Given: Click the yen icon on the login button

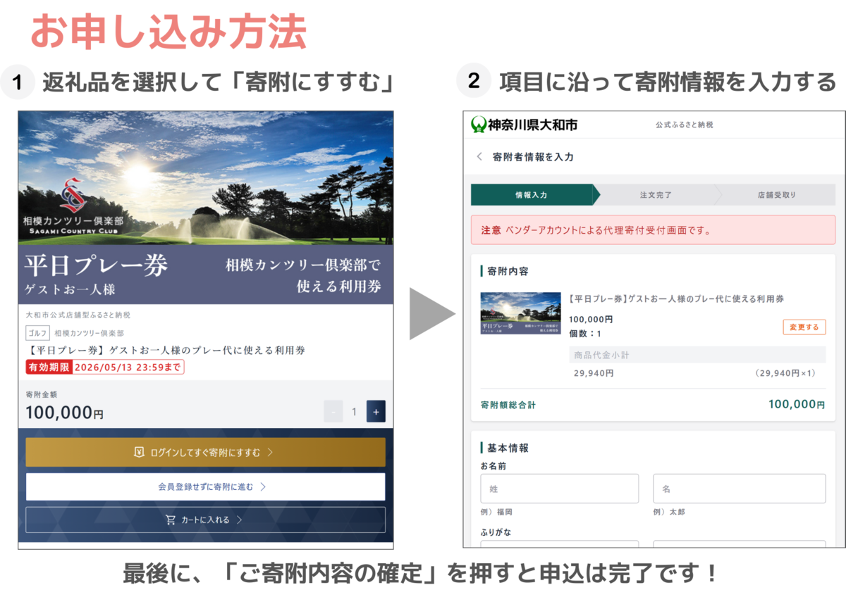Looking at the screenshot, I should pyautogui.click(x=139, y=453).
